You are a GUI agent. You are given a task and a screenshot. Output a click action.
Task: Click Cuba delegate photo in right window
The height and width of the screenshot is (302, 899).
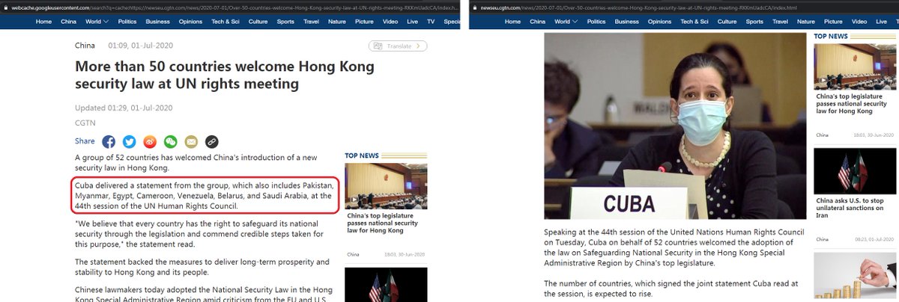tap(675, 126)
